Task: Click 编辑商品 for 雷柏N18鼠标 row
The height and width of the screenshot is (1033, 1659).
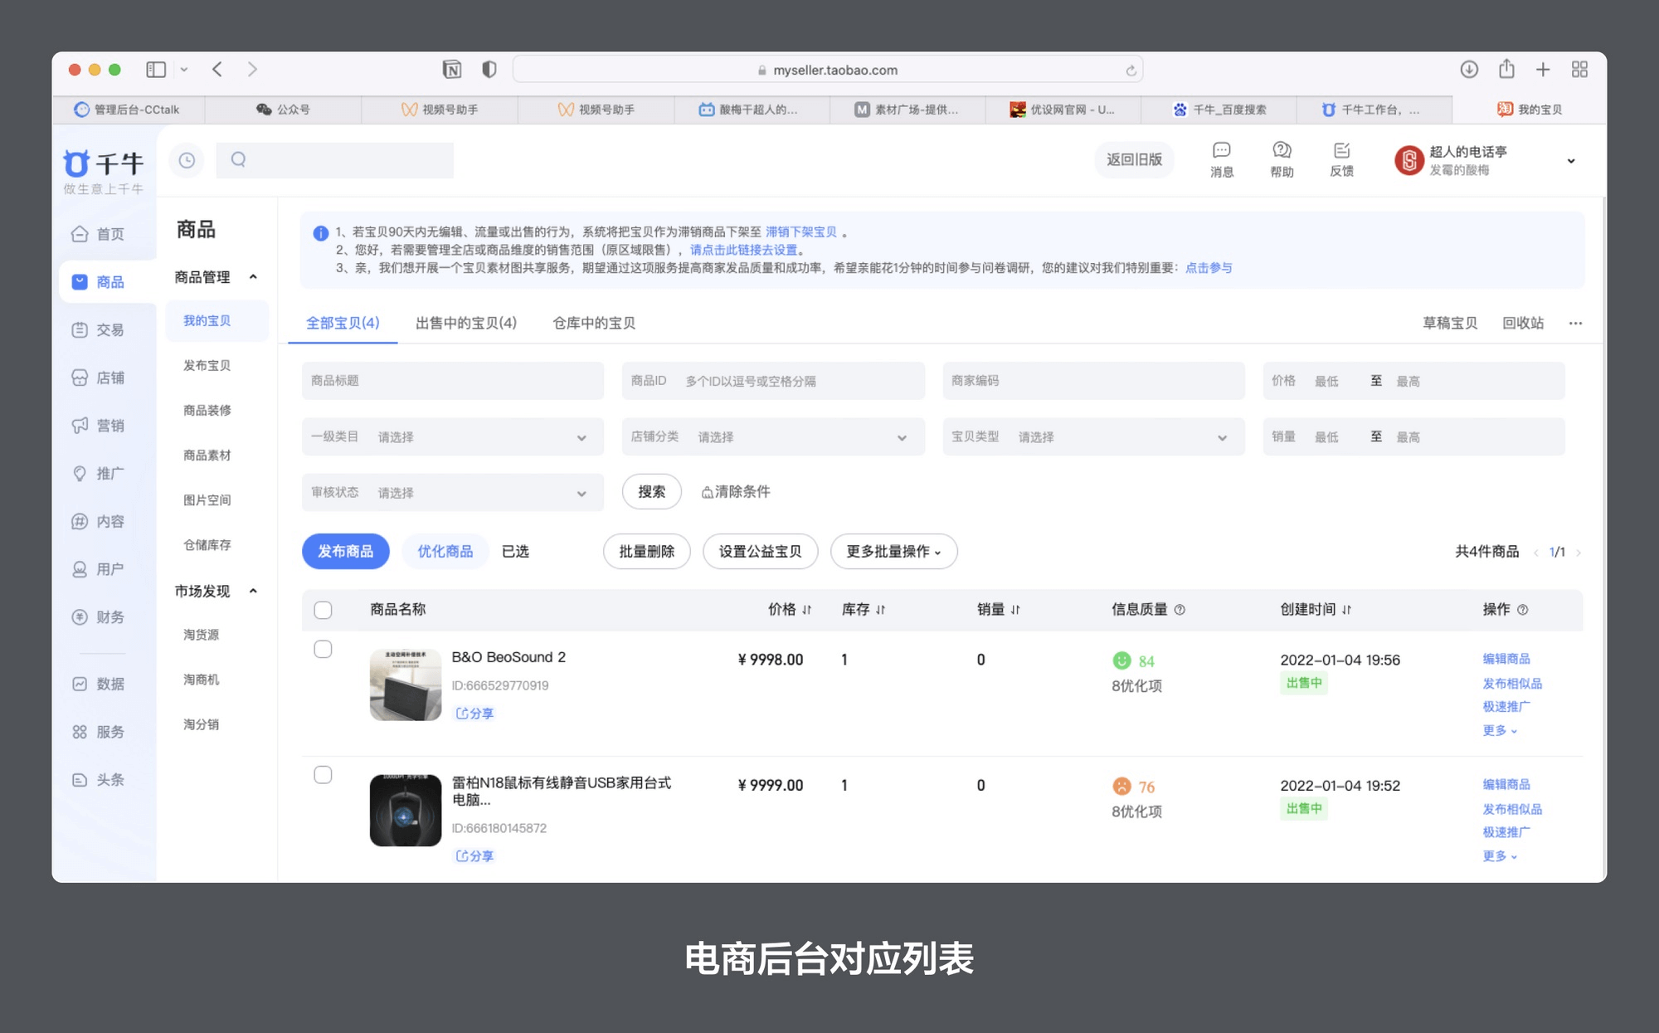Action: pos(1506,784)
